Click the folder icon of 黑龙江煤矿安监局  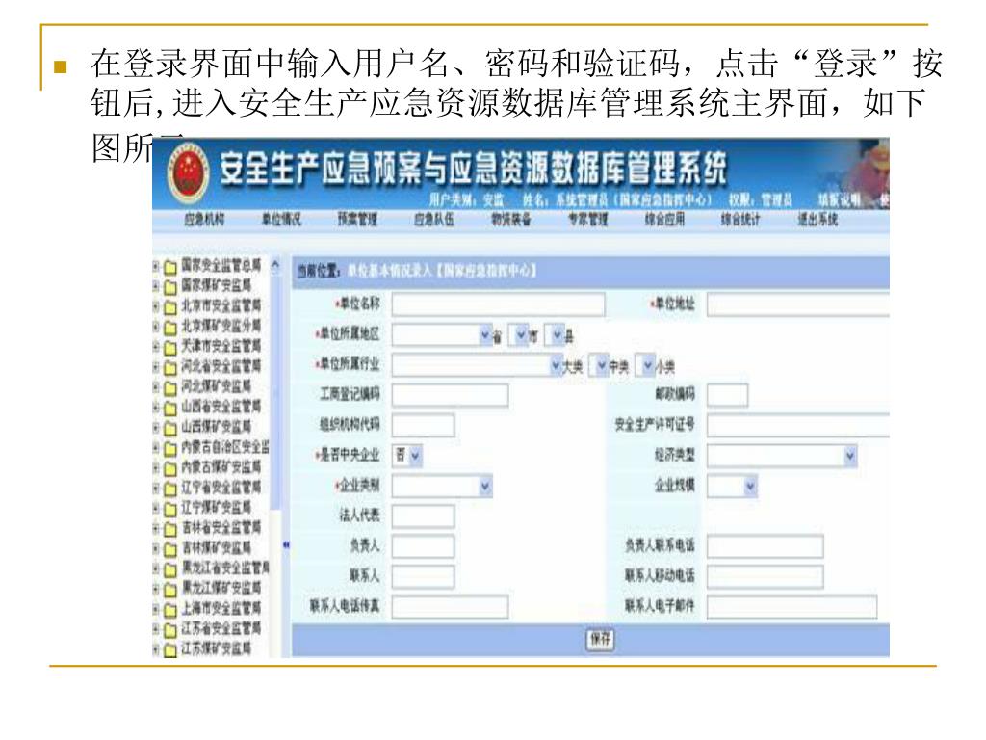point(169,590)
